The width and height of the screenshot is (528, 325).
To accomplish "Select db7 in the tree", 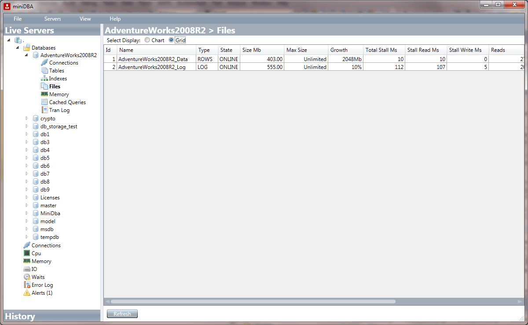I will [45, 174].
